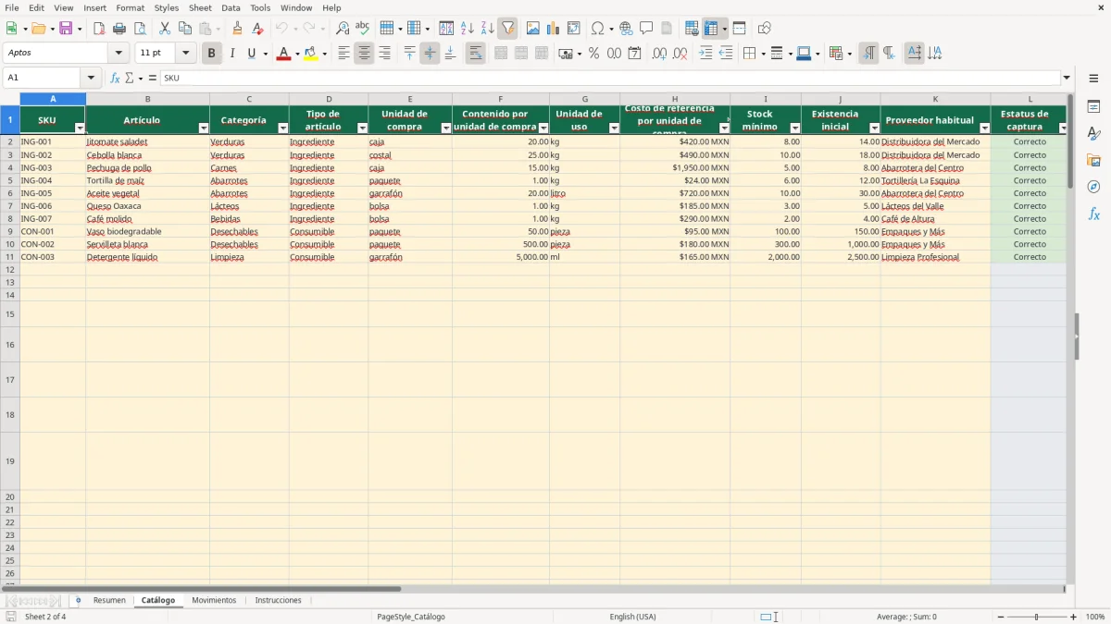Toggle the AutoFilter funnel button
Image resolution: width=1111 pixels, height=624 pixels.
pyautogui.click(x=508, y=29)
